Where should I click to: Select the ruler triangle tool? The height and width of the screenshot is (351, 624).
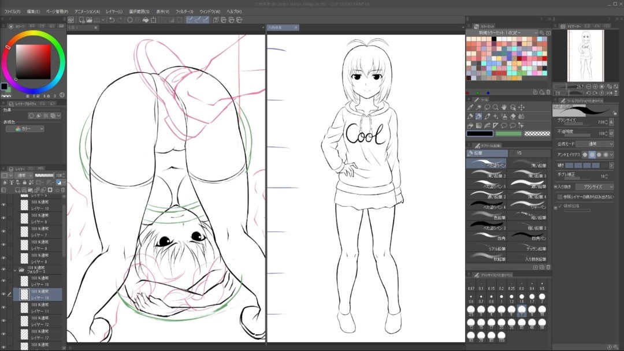click(496, 126)
